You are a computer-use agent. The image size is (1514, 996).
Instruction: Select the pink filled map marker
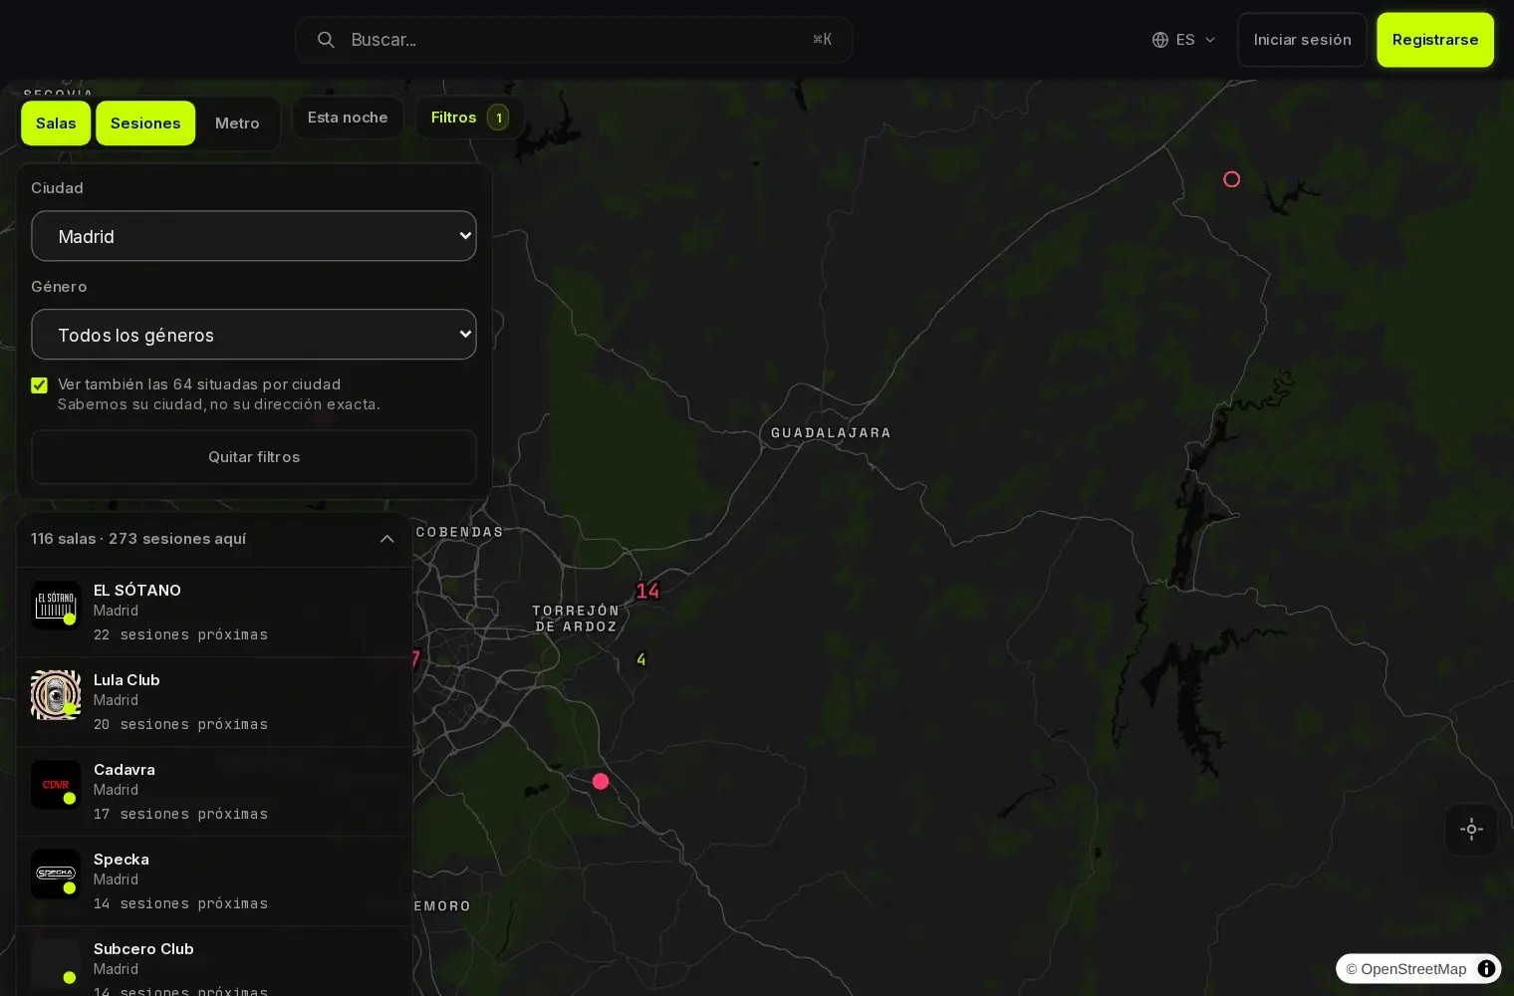pos(601,781)
